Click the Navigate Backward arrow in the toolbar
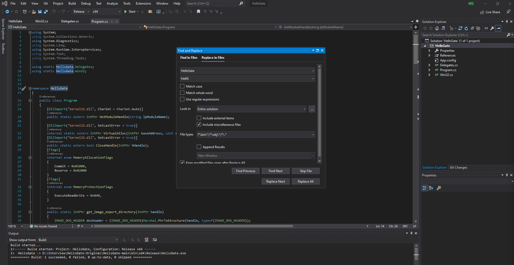Image resolution: width=514 pixels, height=265 pixels. click(x=7, y=12)
